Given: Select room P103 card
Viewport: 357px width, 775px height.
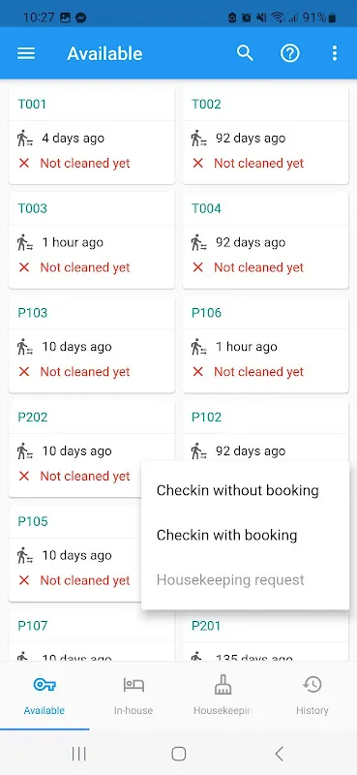Looking at the screenshot, I should point(91,345).
